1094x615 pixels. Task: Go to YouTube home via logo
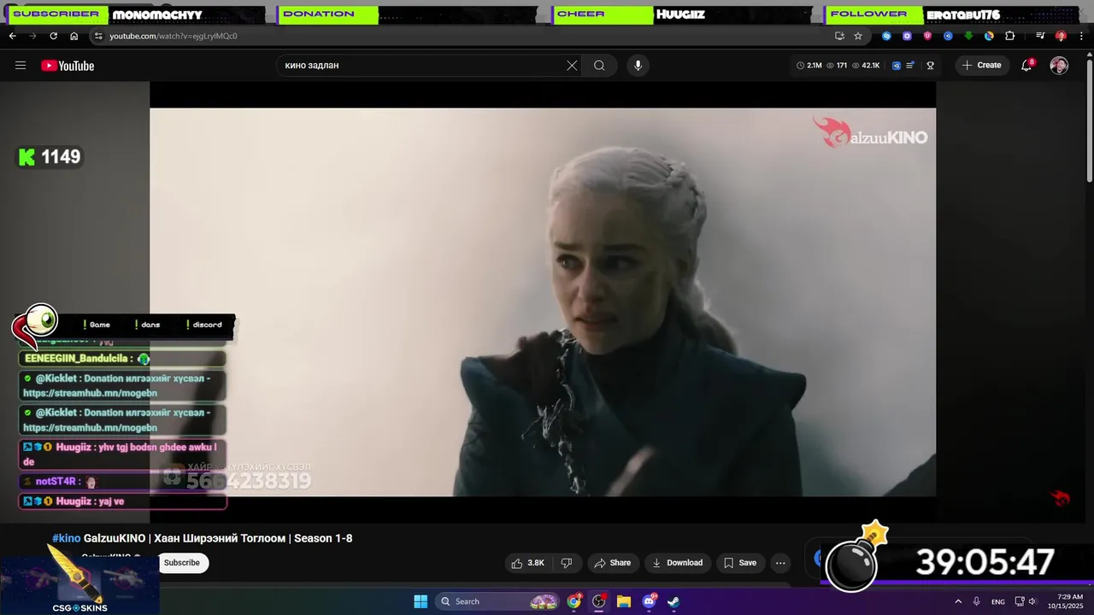click(x=68, y=66)
